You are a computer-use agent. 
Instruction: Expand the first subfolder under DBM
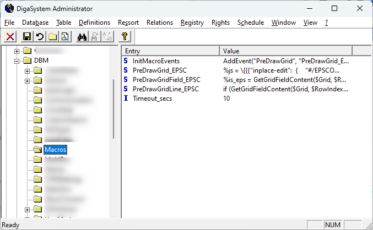pos(27,70)
